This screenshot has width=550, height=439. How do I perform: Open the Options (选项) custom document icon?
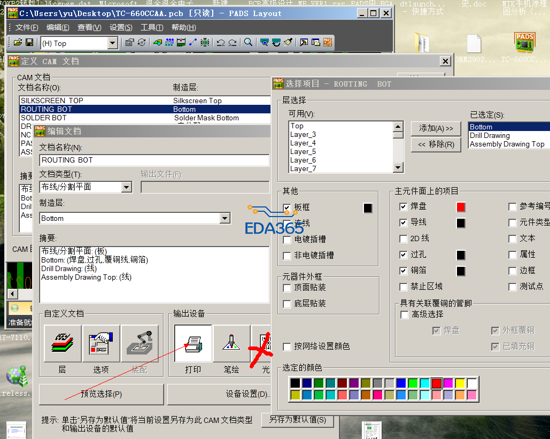[x=101, y=343]
